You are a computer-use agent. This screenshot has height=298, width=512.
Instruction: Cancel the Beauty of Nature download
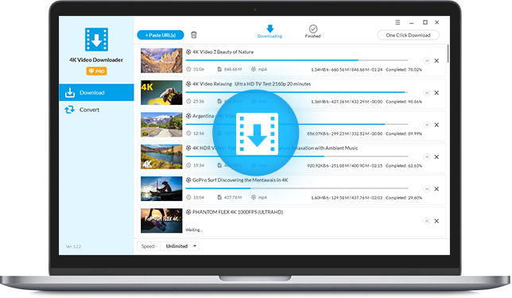pyautogui.click(x=436, y=60)
